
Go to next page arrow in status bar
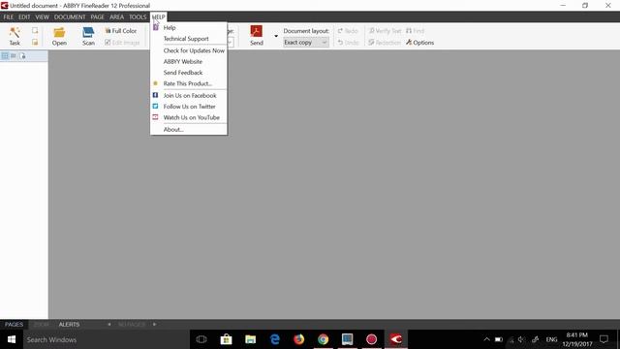(154, 324)
